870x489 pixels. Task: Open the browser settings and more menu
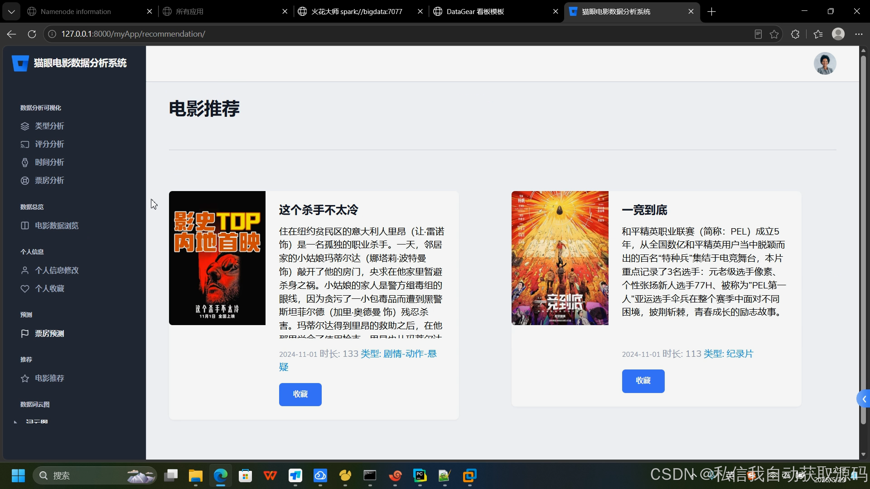pyautogui.click(x=859, y=34)
